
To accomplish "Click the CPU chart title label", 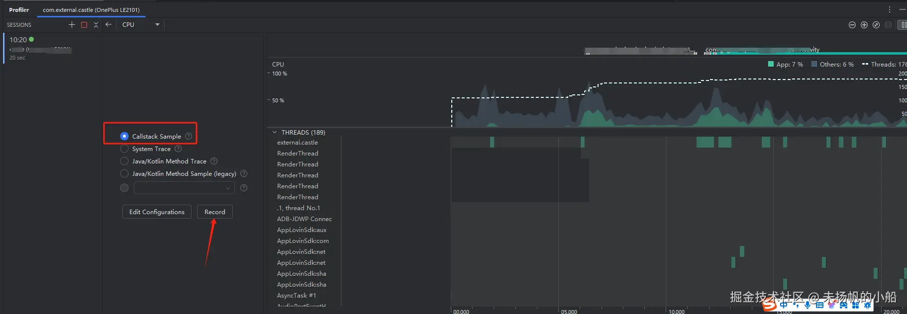I will [x=278, y=64].
